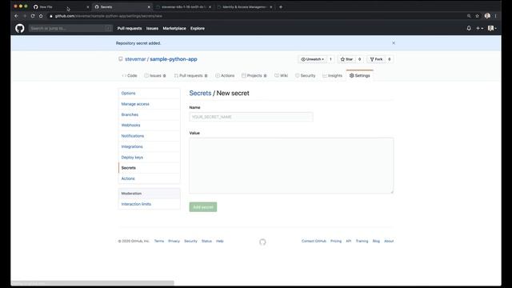Open Options in settings sidebar
The height and width of the screenshot is (288, 512).
point(150,94)
